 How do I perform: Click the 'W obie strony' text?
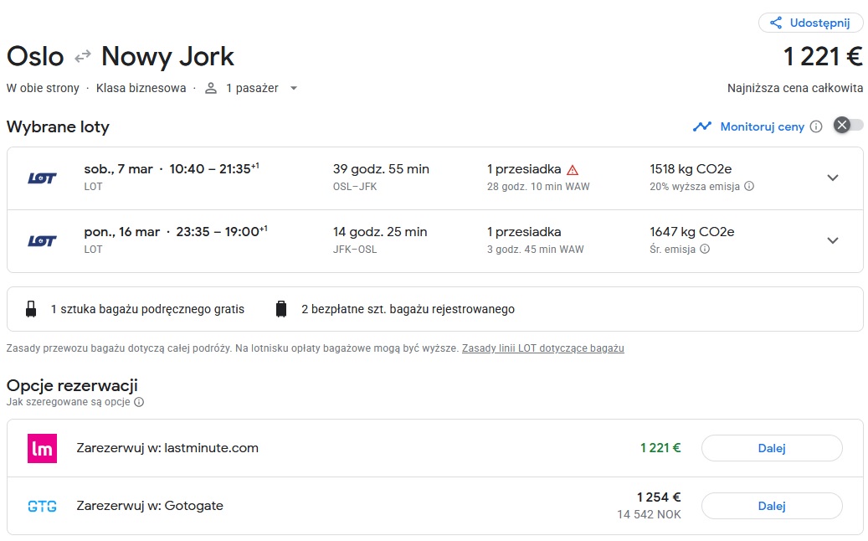click(x=43, y=88)
